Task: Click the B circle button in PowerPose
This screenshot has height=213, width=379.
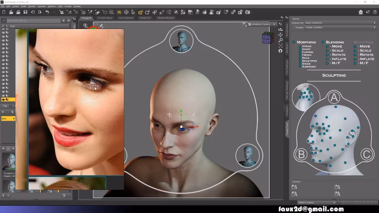Action: click(x=301, y=154)
